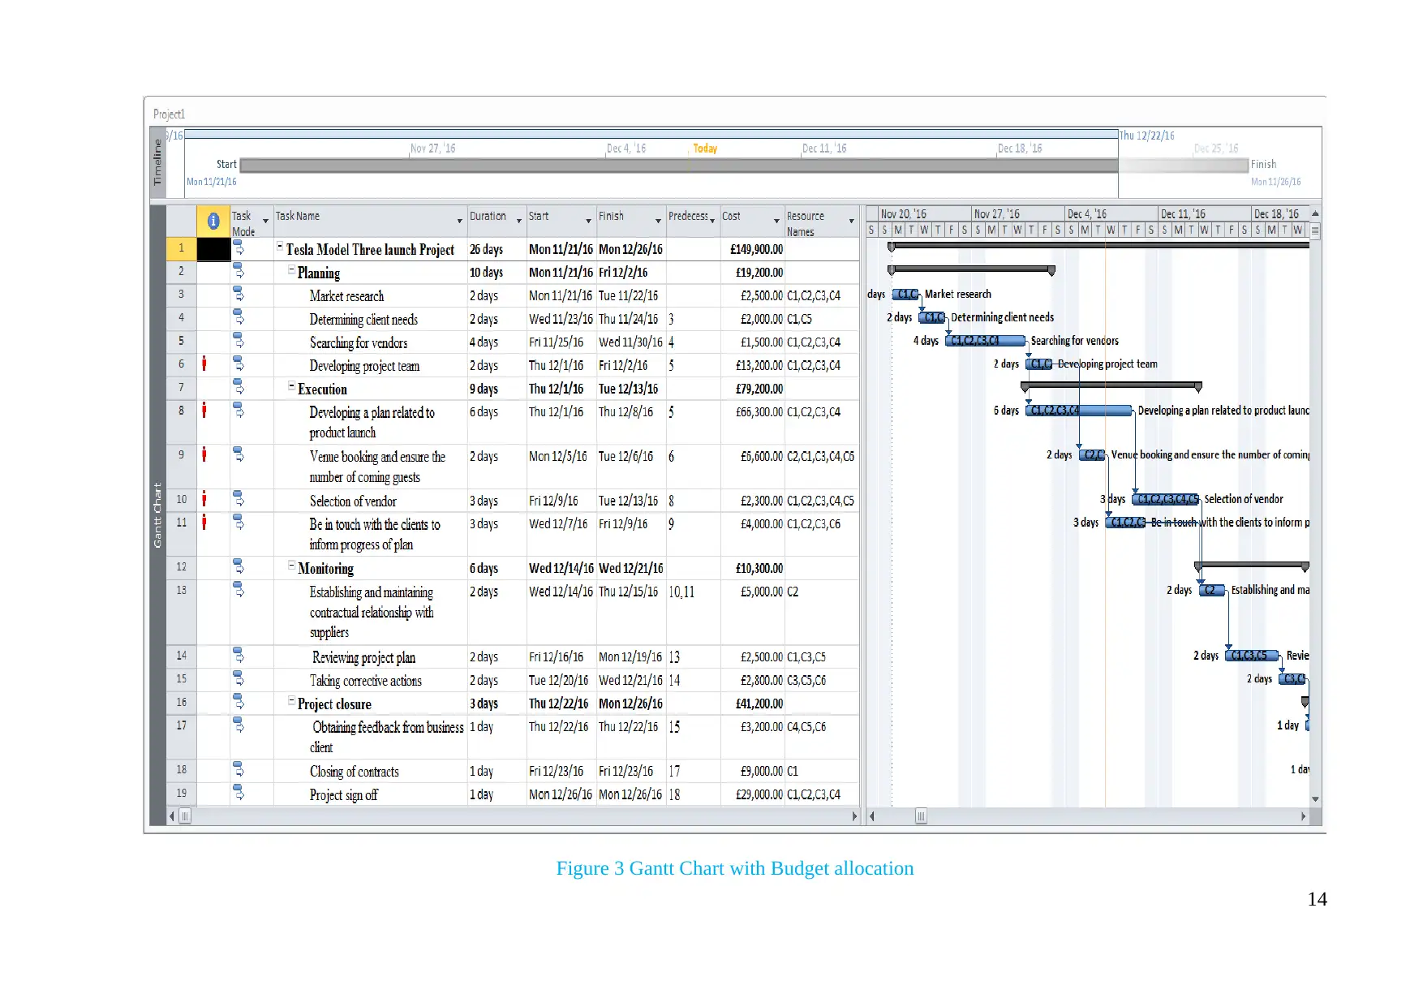Click task mode icon for Execution summary row

pos(239,386)
